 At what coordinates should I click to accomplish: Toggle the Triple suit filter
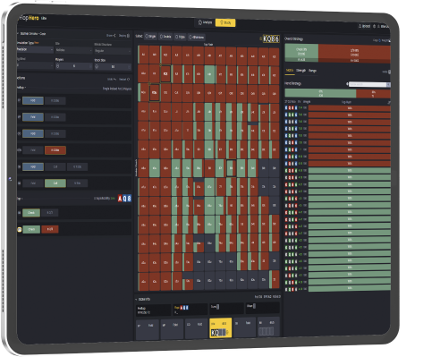(x=180, y=37)
